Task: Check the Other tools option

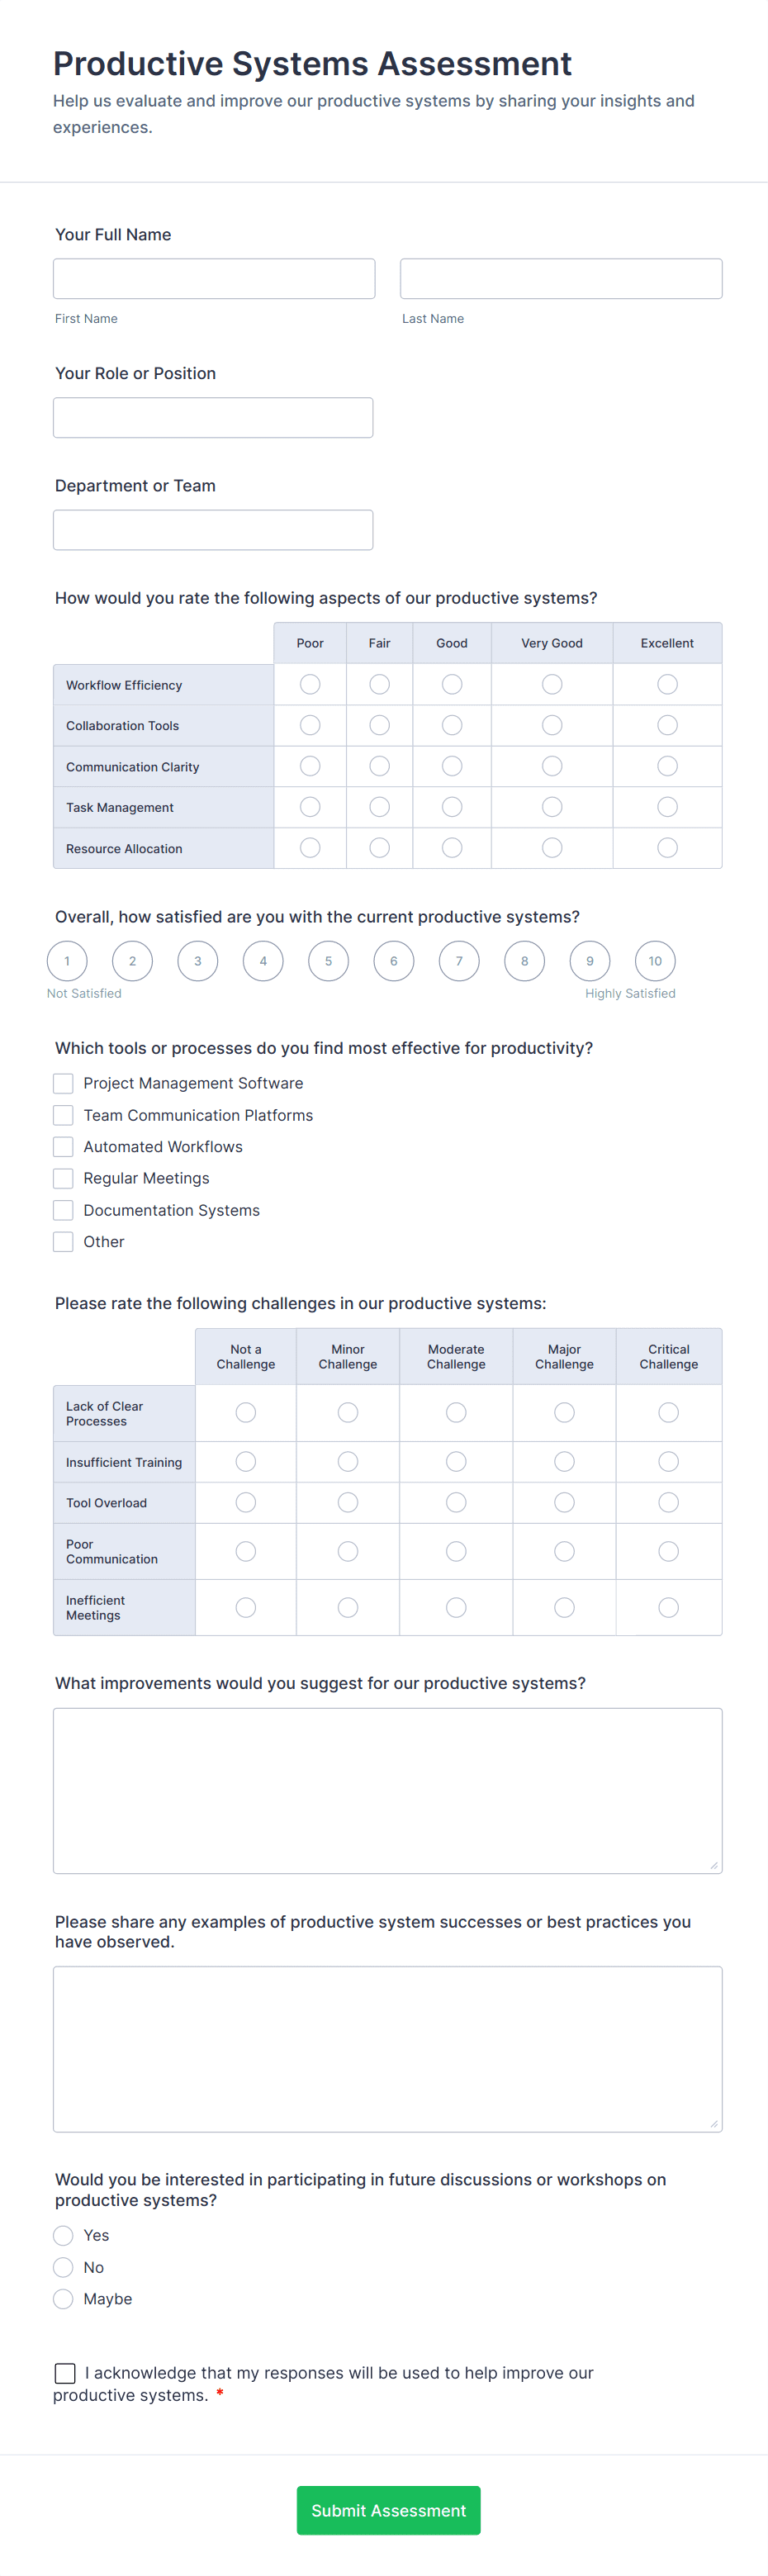Action: click(x=63, y=1241)
